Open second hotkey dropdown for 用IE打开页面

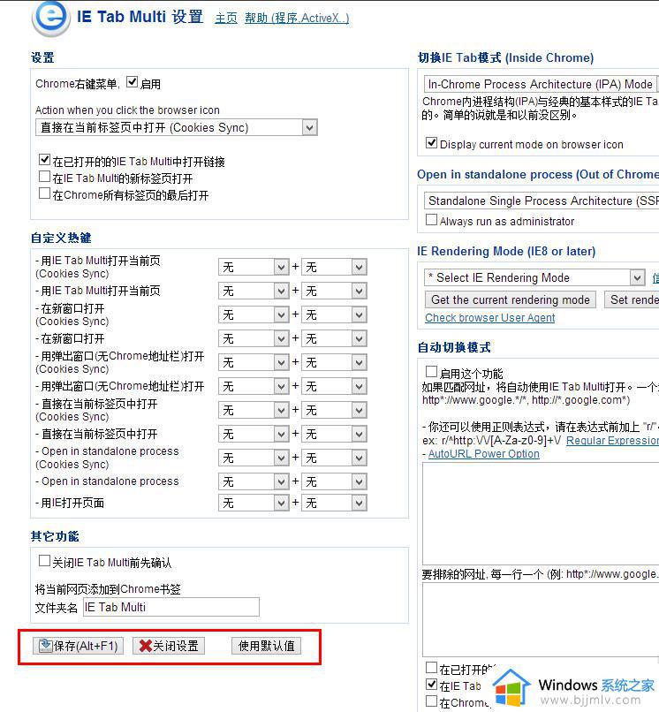[334, 503]
